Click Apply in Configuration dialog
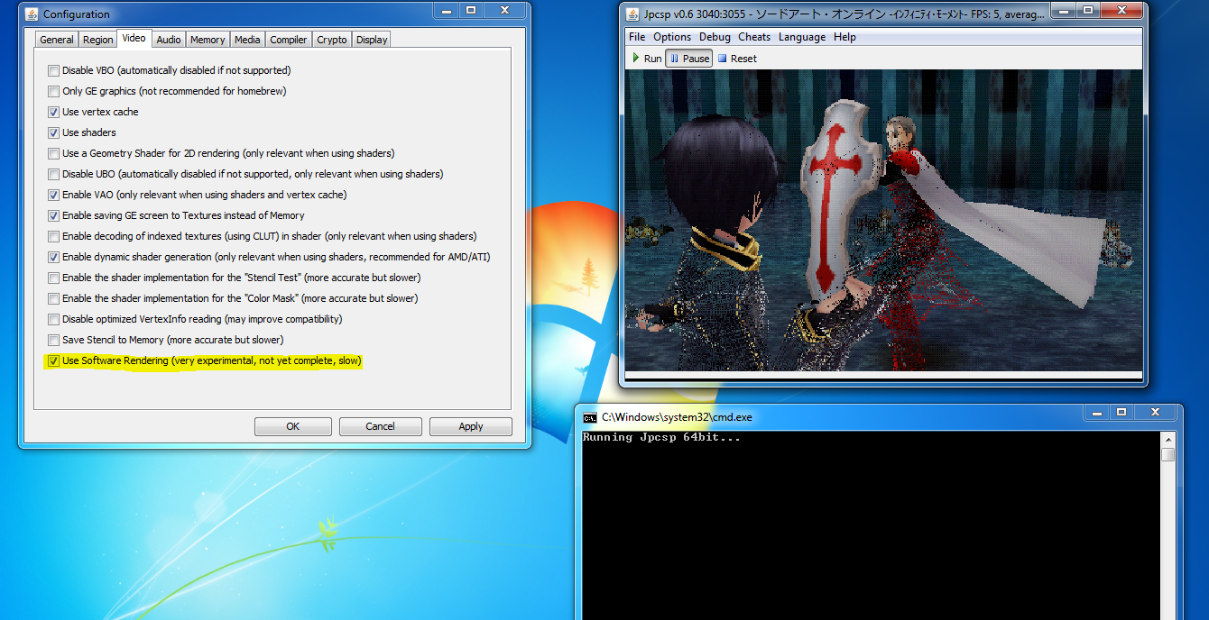 coord(471,426)
